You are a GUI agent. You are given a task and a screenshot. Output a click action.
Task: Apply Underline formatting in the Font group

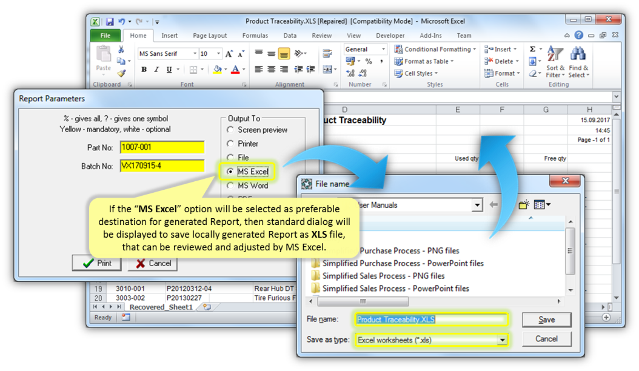click(x=169, y=70)
